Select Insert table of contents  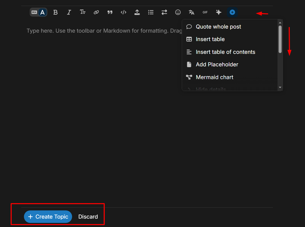tap(230, 52)
